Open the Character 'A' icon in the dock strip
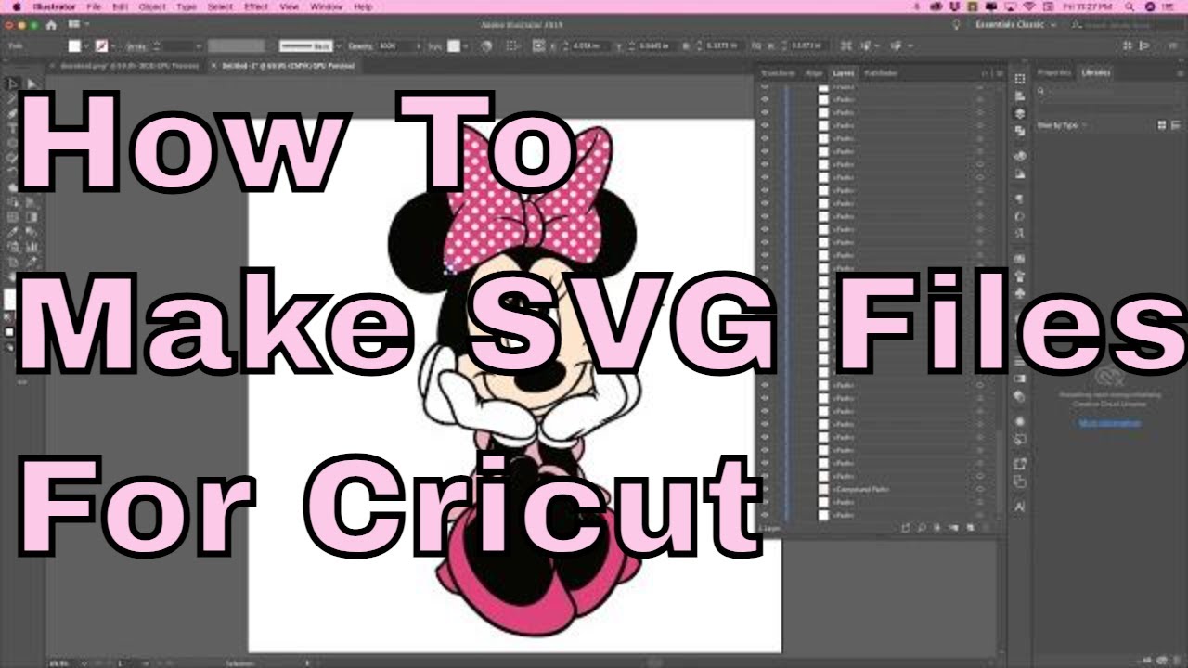The height and width of the screenshot is (668, 1188). click(x=1020, y=507)
